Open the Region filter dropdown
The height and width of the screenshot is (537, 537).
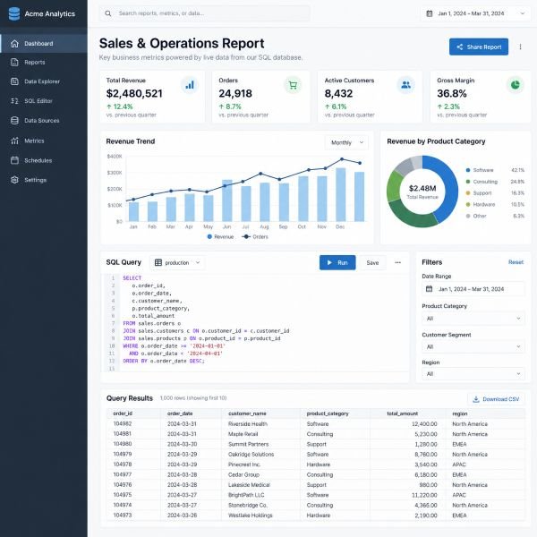coord(473,374)
